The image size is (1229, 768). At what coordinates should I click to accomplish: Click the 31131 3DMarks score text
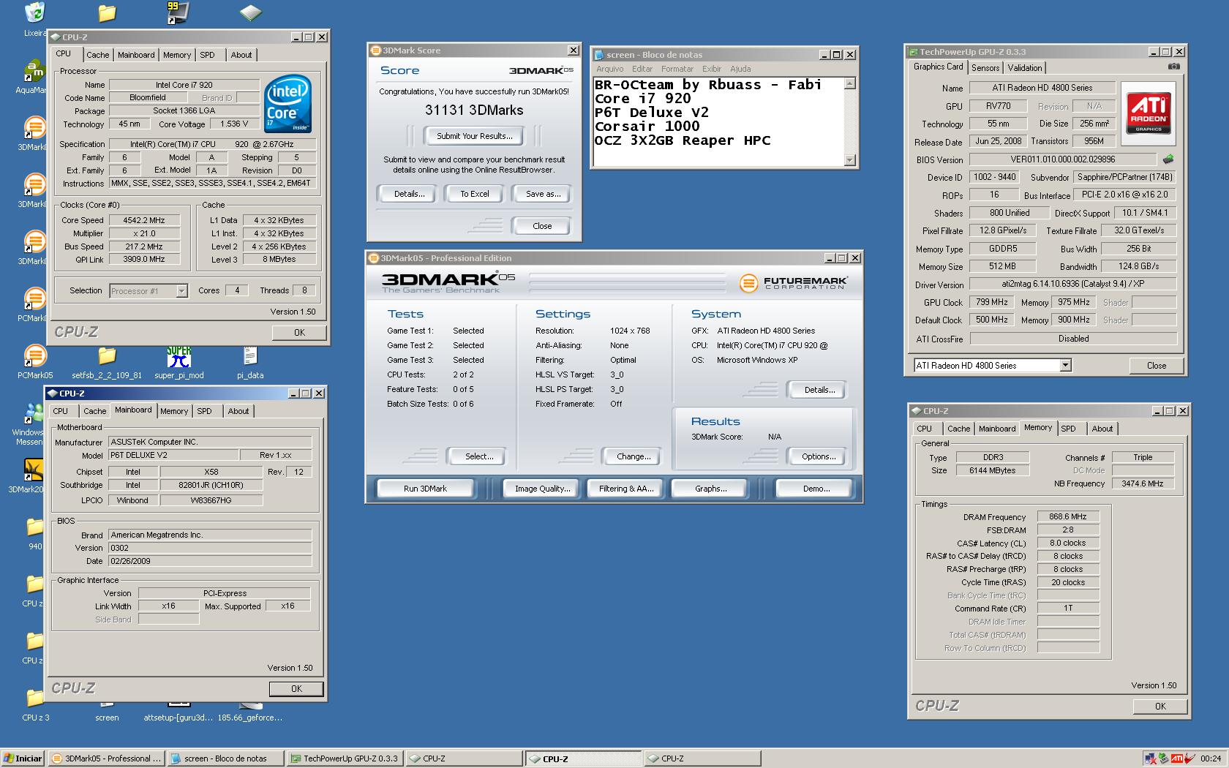tap(474, 110)
